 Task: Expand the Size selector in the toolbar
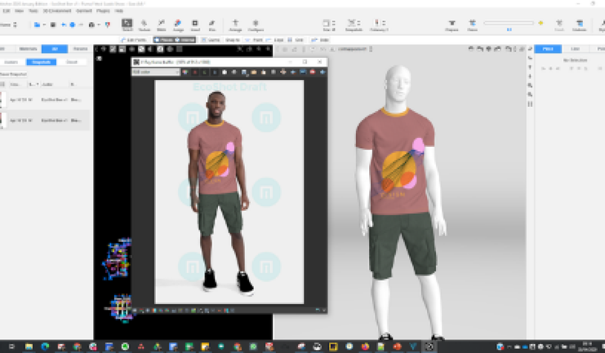(329, 24)
